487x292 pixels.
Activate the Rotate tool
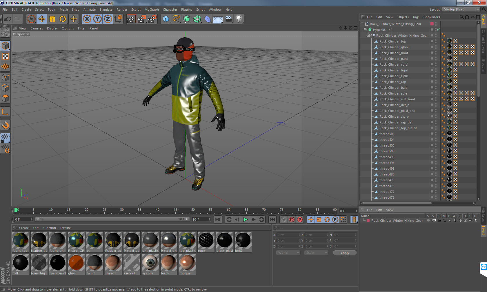click(63, 19)
